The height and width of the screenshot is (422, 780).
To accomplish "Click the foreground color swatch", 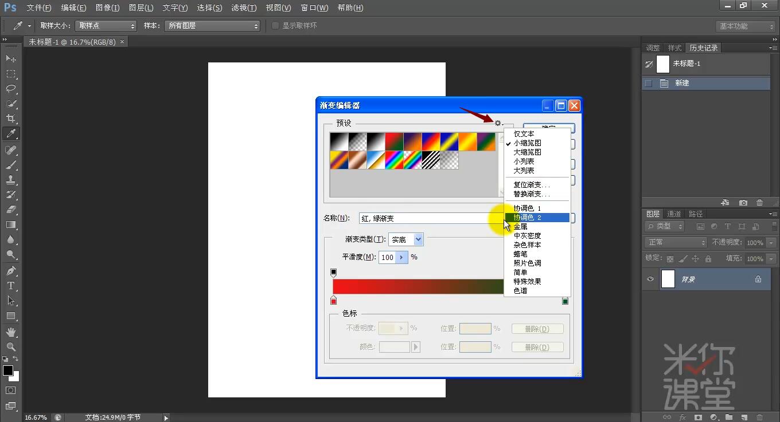I will click(8, 371).
